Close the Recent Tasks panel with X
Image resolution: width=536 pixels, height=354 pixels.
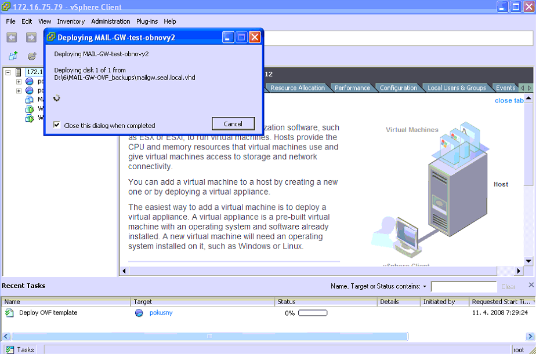point(531,284)
